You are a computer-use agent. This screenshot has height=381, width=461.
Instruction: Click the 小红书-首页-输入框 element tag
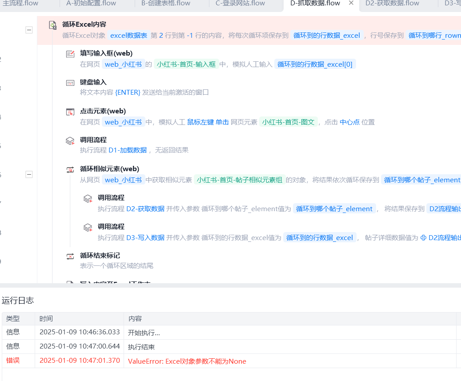coord(186,64)
